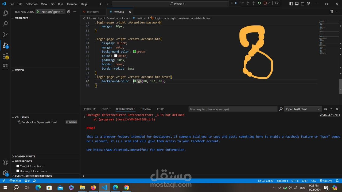
Task: Toggle the secondary side bar layout
Action: click(x=303, y=4)
